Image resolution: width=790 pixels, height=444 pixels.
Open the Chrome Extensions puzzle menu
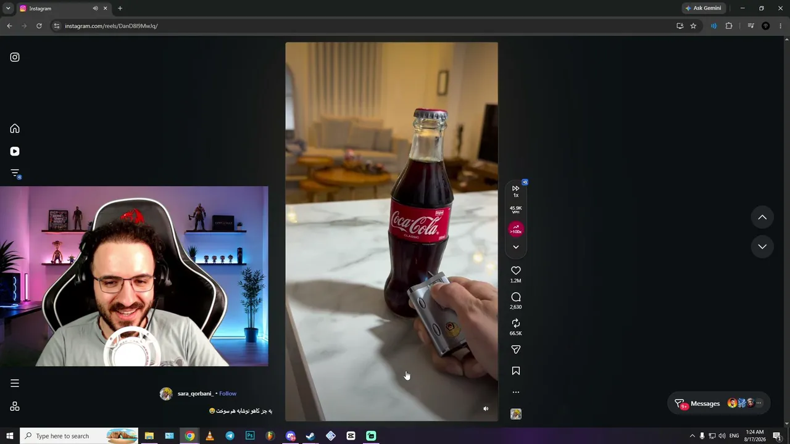729,26
